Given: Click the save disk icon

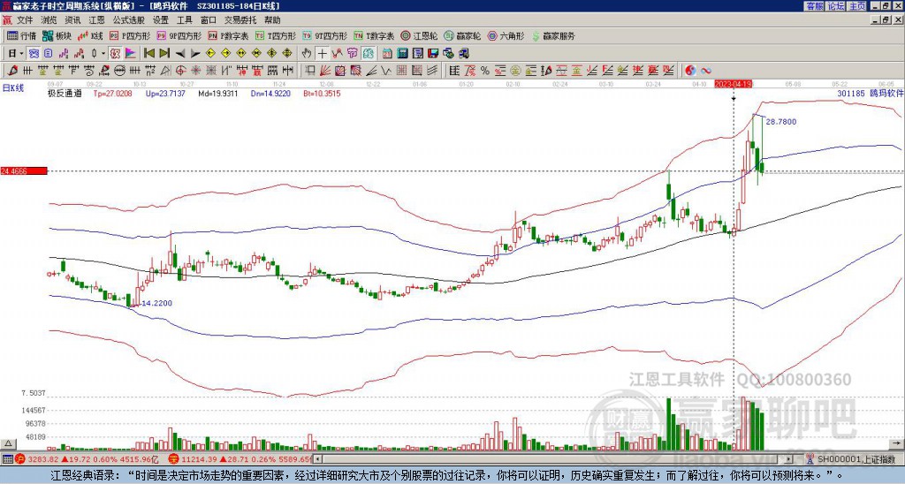Looking at the screenshot, I should coord(433,54).
